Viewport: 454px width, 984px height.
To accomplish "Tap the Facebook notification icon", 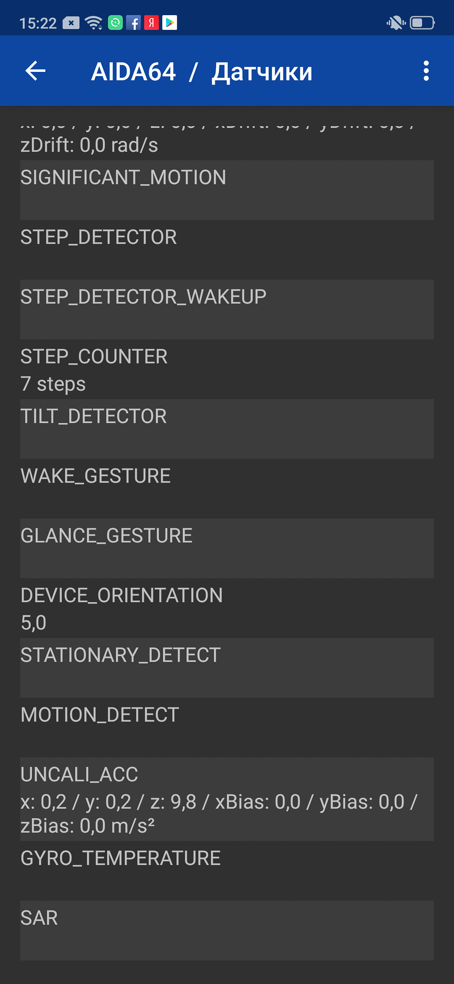I will click(x=133, y=23).
